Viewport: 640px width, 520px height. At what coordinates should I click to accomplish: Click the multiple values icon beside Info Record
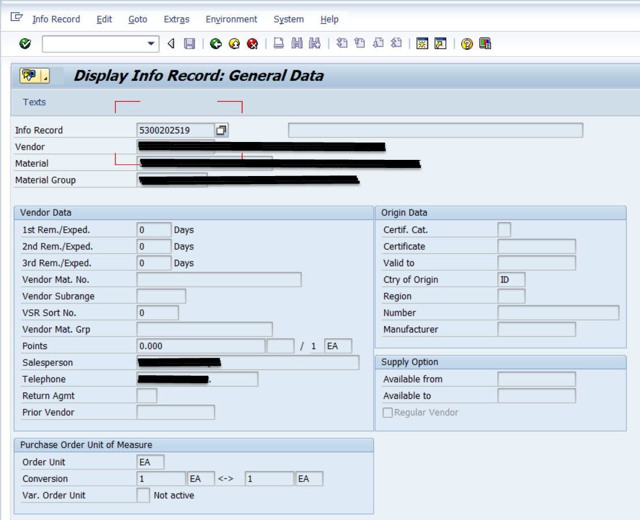click(x=222, y=130)
